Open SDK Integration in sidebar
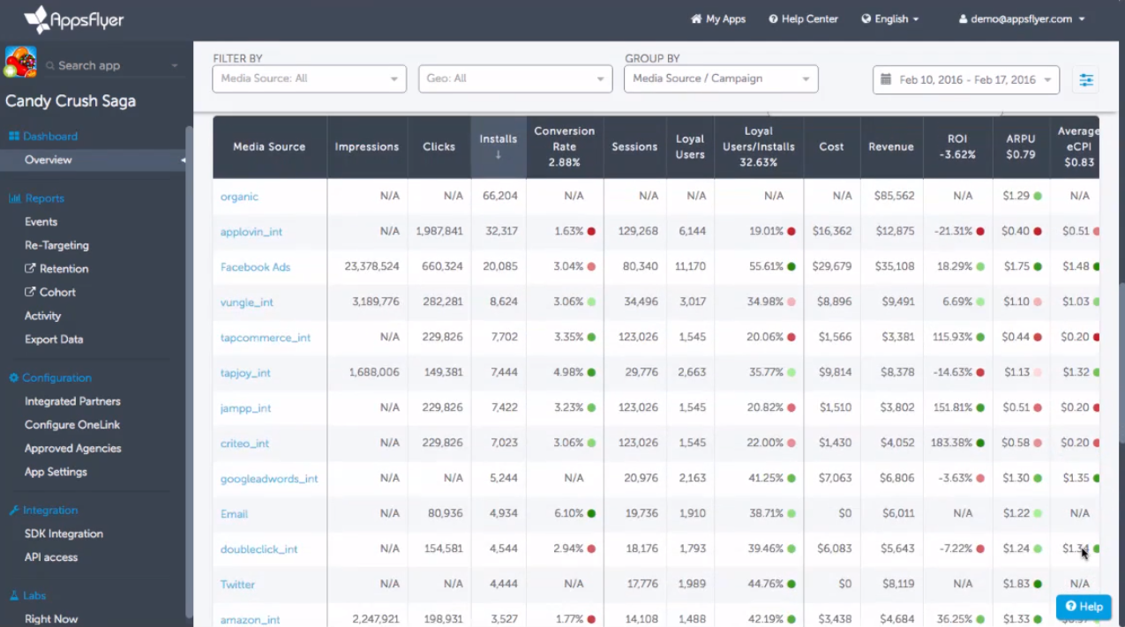The height and width of the screenshot is (627, 1125). point(64,534)
